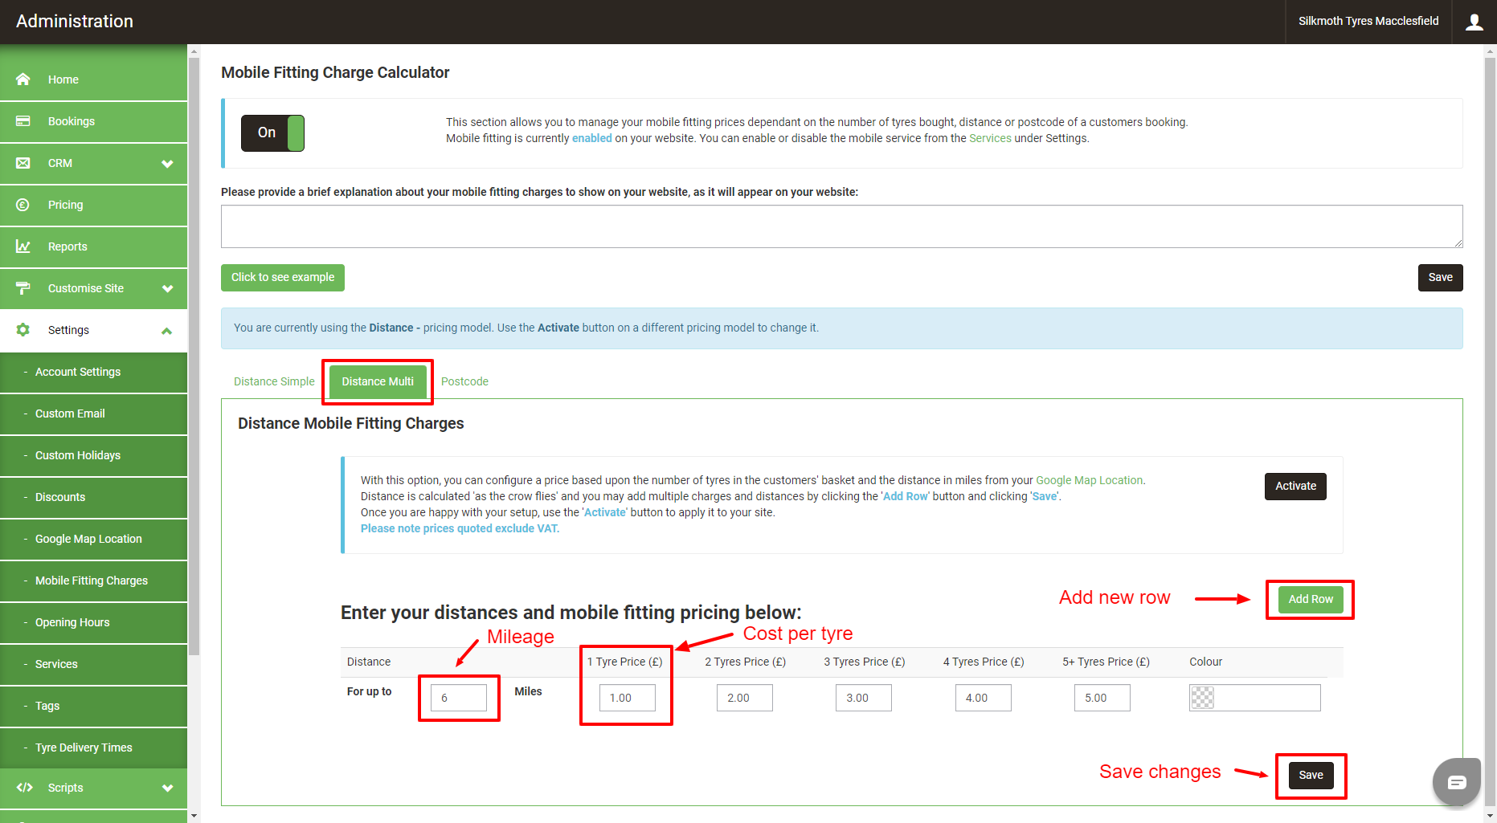Collapse the Settings menu chevron
1497x823 pixels.
click(x=167, y=331)
